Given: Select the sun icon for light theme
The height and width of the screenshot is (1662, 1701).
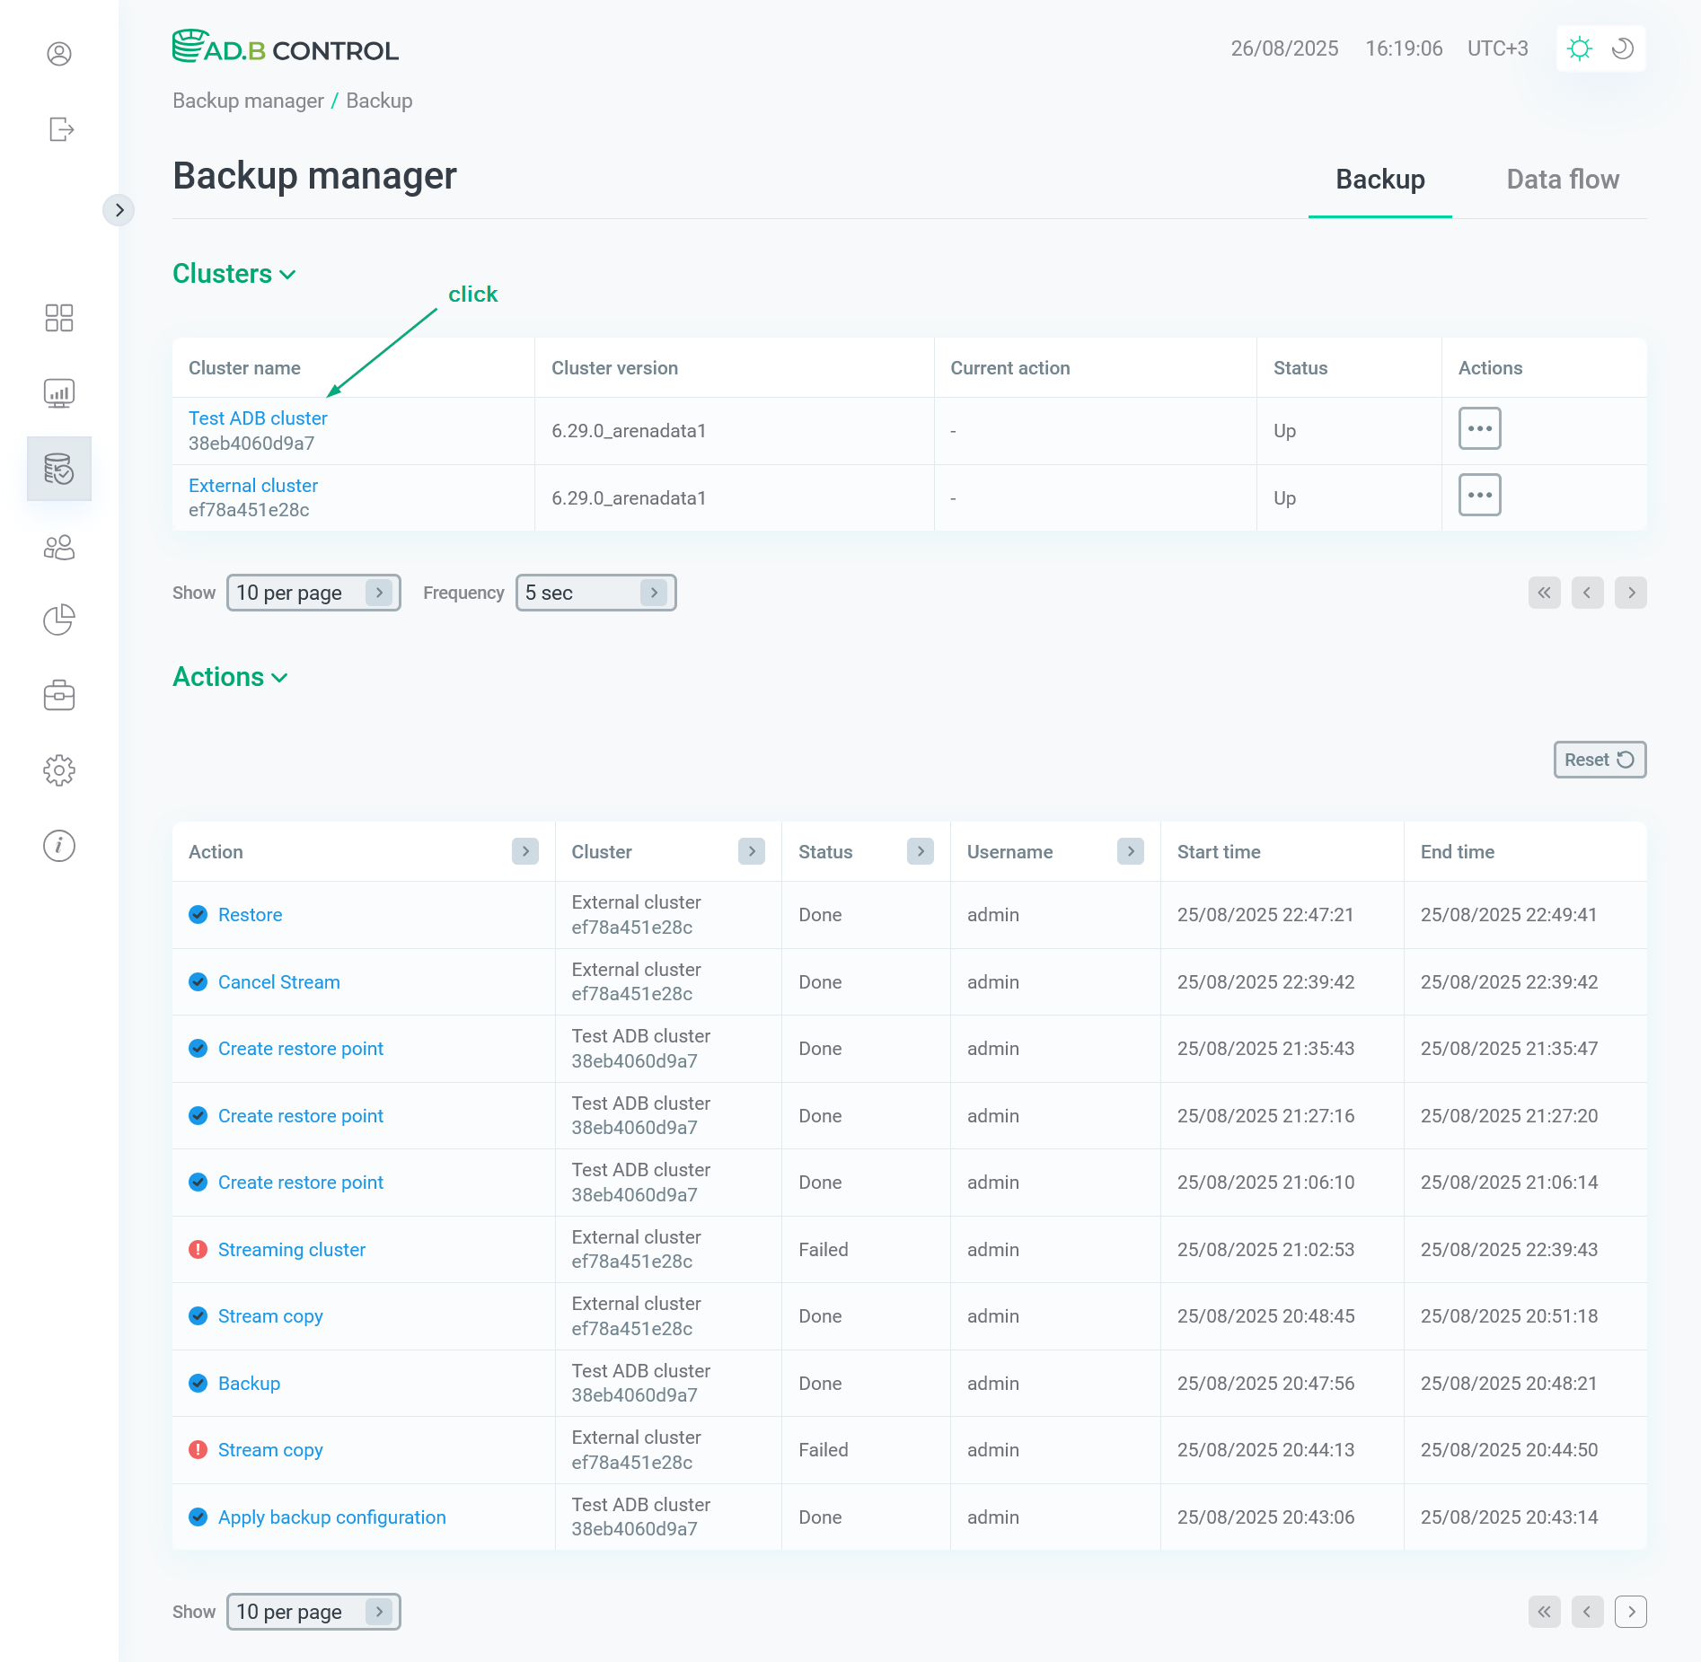Looking at the screenshot, I should pos(1580,48).
